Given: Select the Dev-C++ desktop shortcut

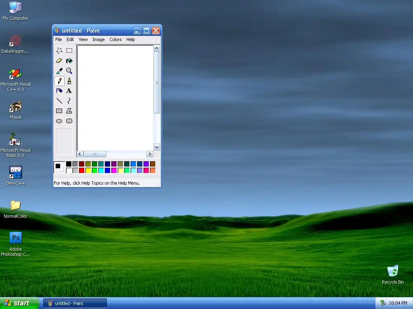Looking at the screenshot, I should click(15, 175).
